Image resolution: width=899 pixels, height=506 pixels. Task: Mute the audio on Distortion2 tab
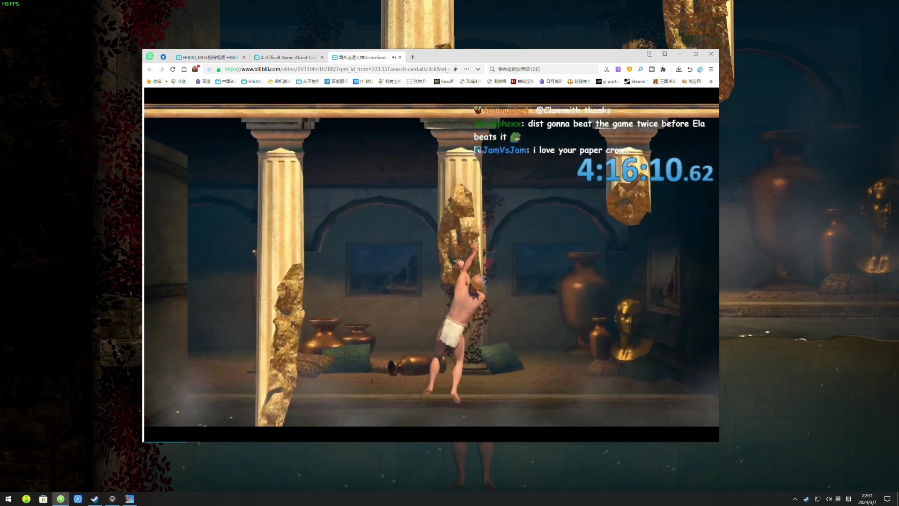pyautogui.click(x=394, y=57)
